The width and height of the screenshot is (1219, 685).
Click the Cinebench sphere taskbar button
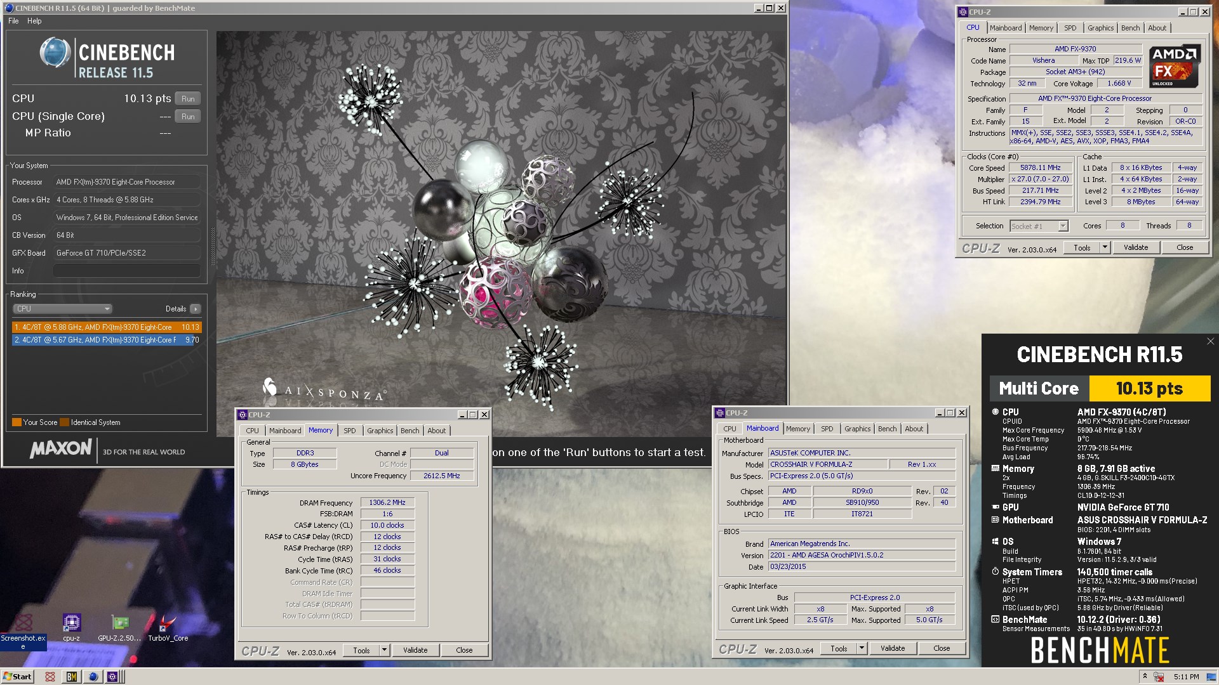(x=93, y=677)
